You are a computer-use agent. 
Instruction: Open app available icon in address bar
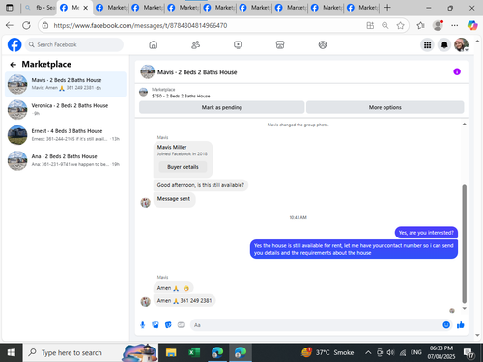click(x=370, y=25)
